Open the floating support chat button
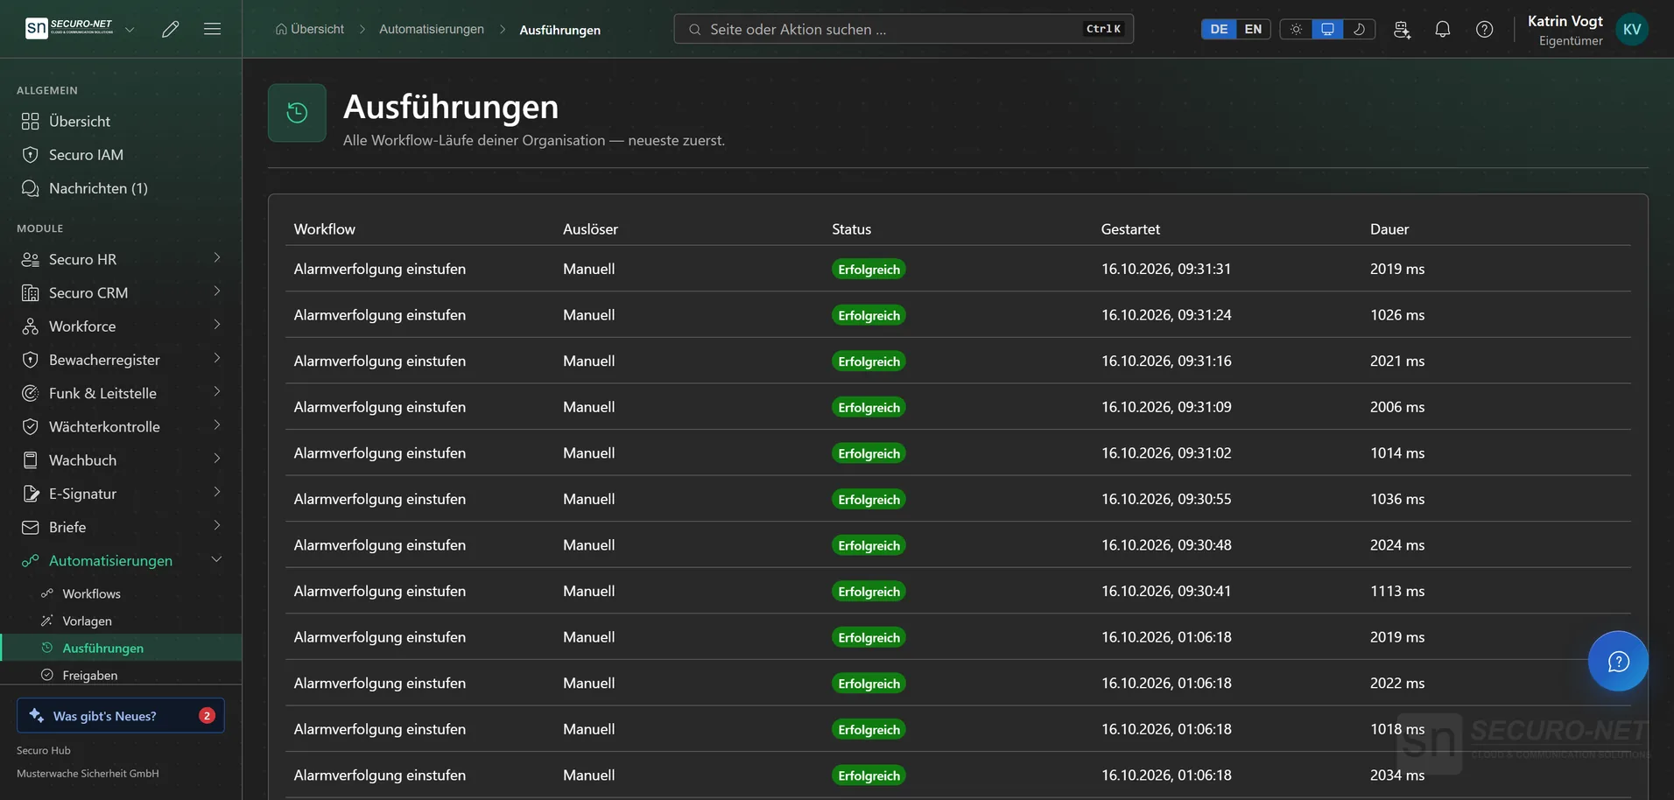This screenshot has height=800, width=1674. tap(1618, 661)
